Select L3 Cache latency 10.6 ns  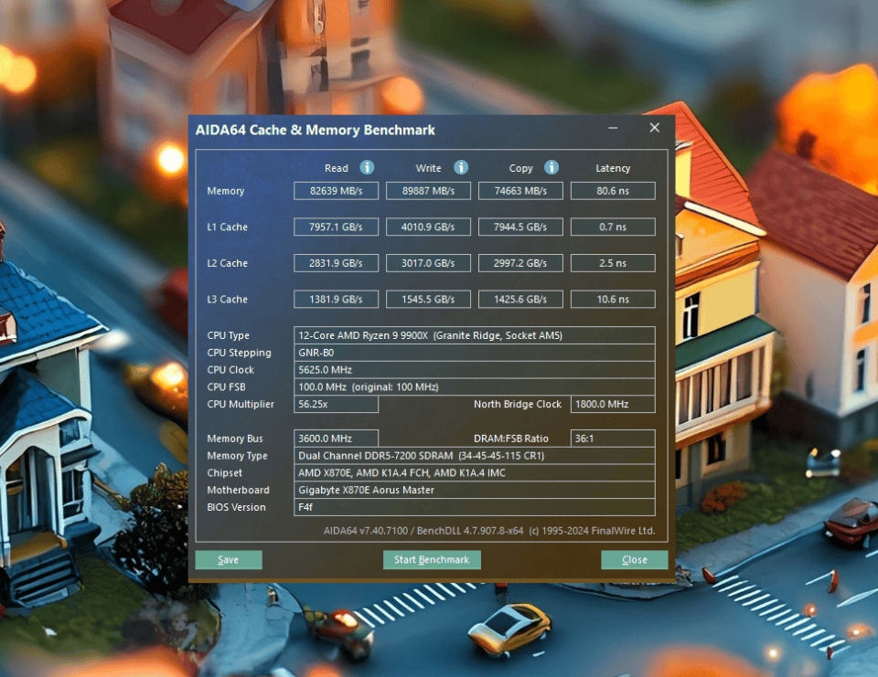tap(613, 300)
